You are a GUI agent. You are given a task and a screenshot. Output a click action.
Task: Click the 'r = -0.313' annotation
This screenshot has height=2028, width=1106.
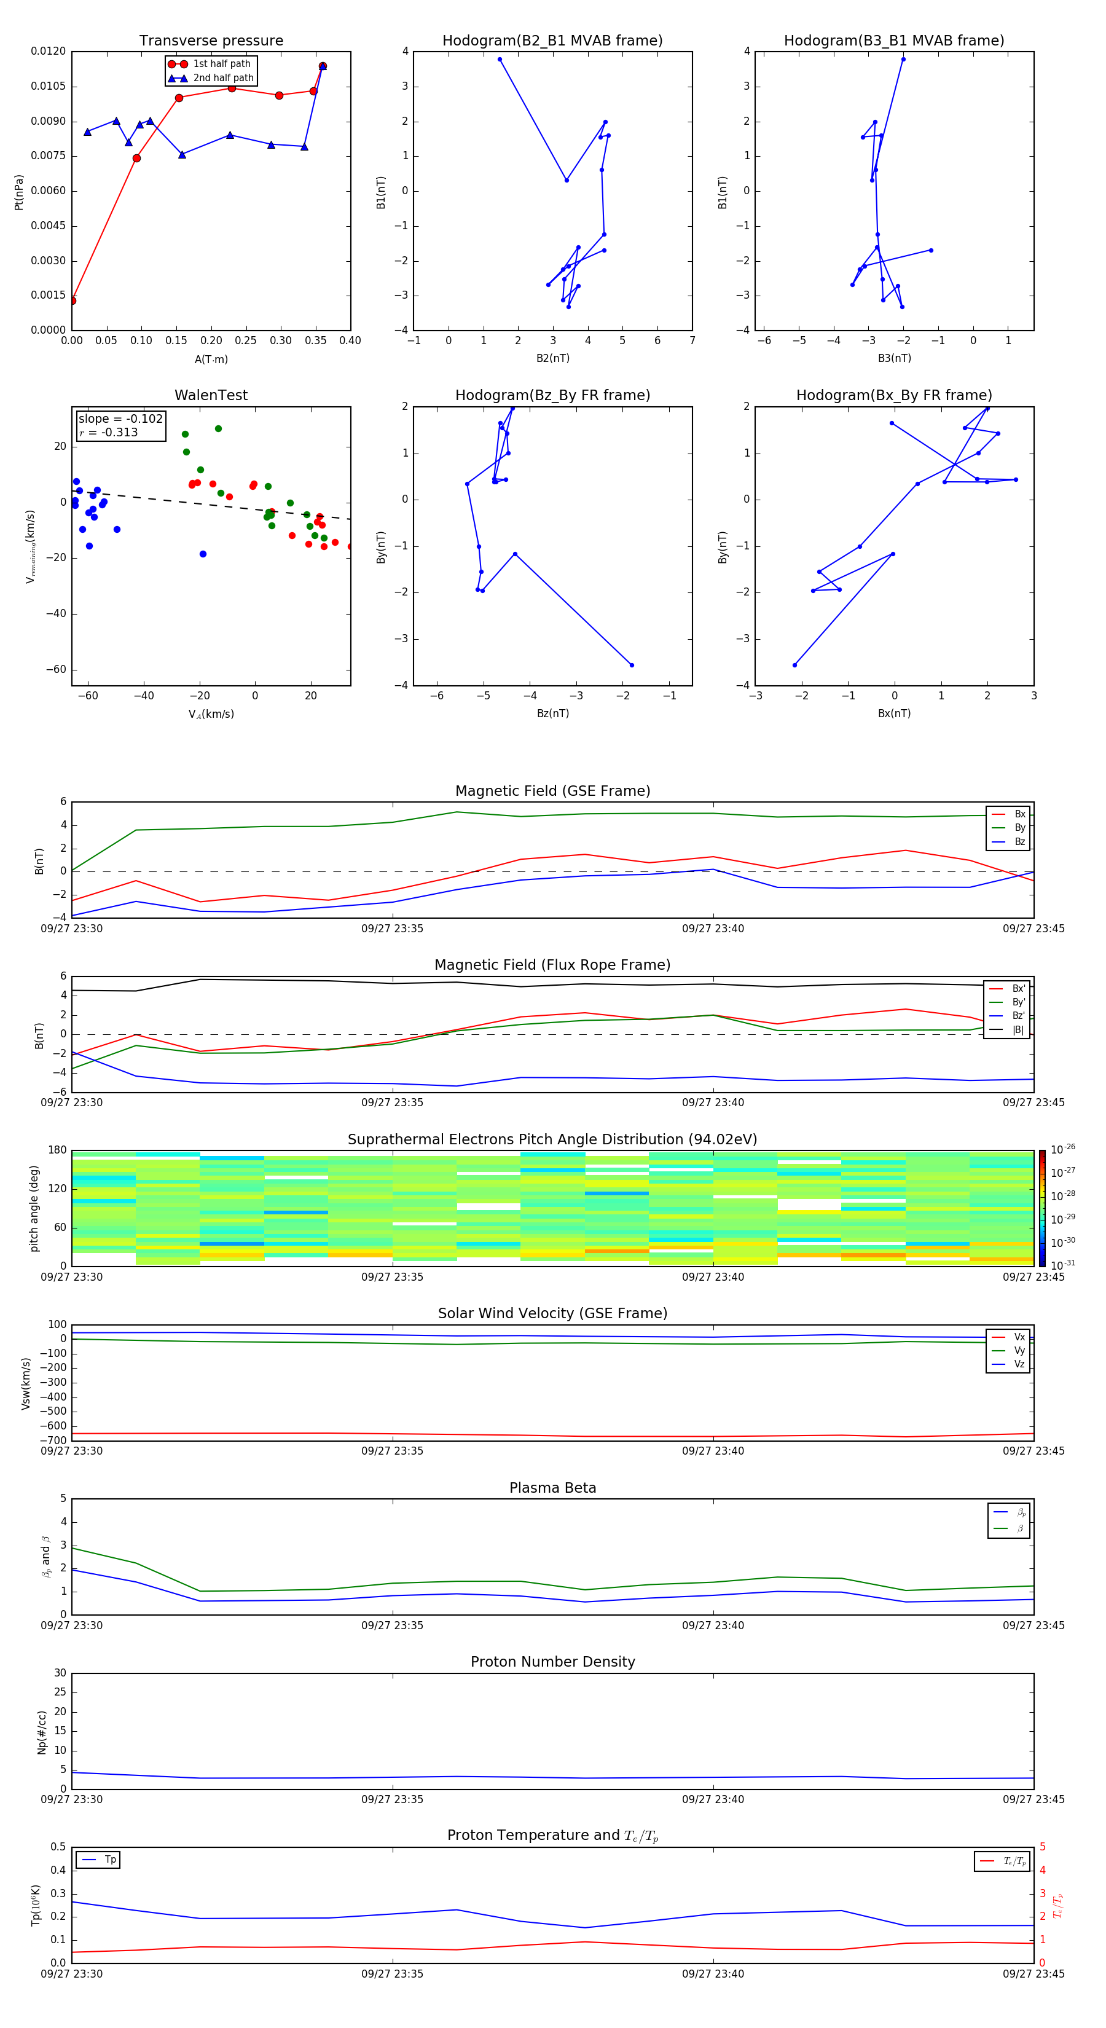pos(109,432)
